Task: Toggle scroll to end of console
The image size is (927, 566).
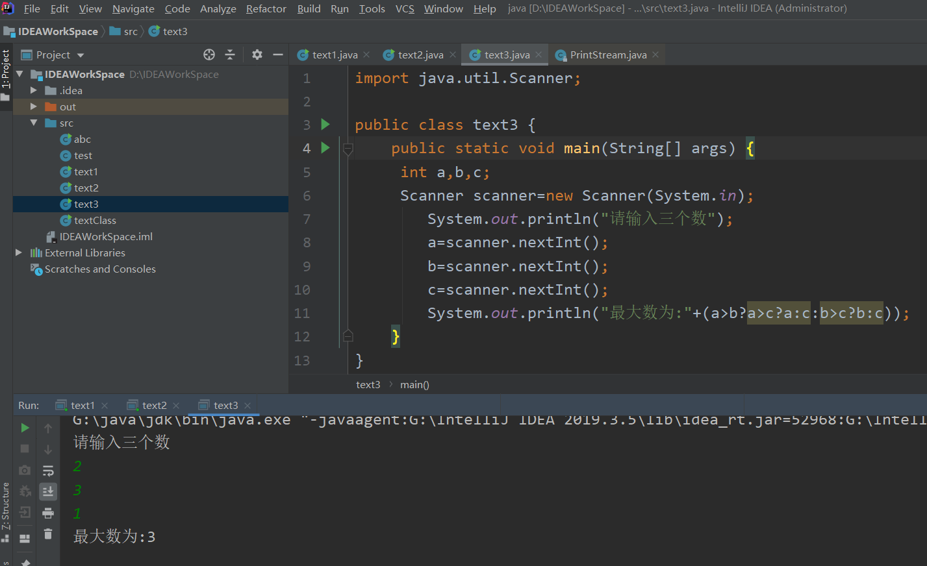Action: [x=48, y=491]
